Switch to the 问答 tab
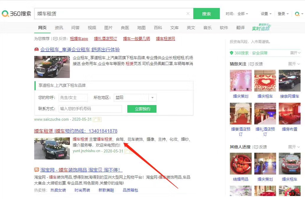The height and width of the screenshot is (206, 305). point(75,28)
